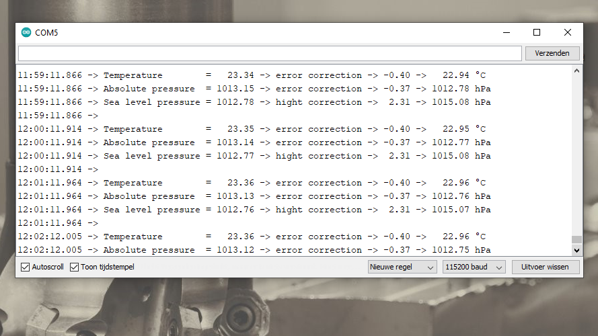This screenshot has width=598, height=336.
Task: Toggle the Autoscroll checkbox
Action: [26, 267]
